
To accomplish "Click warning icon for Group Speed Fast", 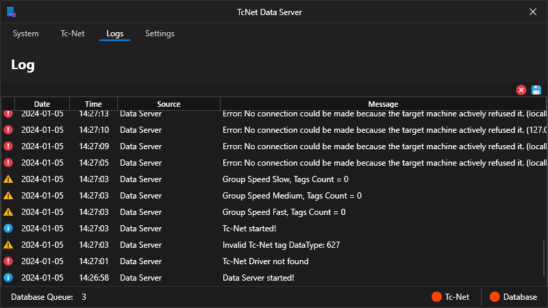I will click(8, 212).
